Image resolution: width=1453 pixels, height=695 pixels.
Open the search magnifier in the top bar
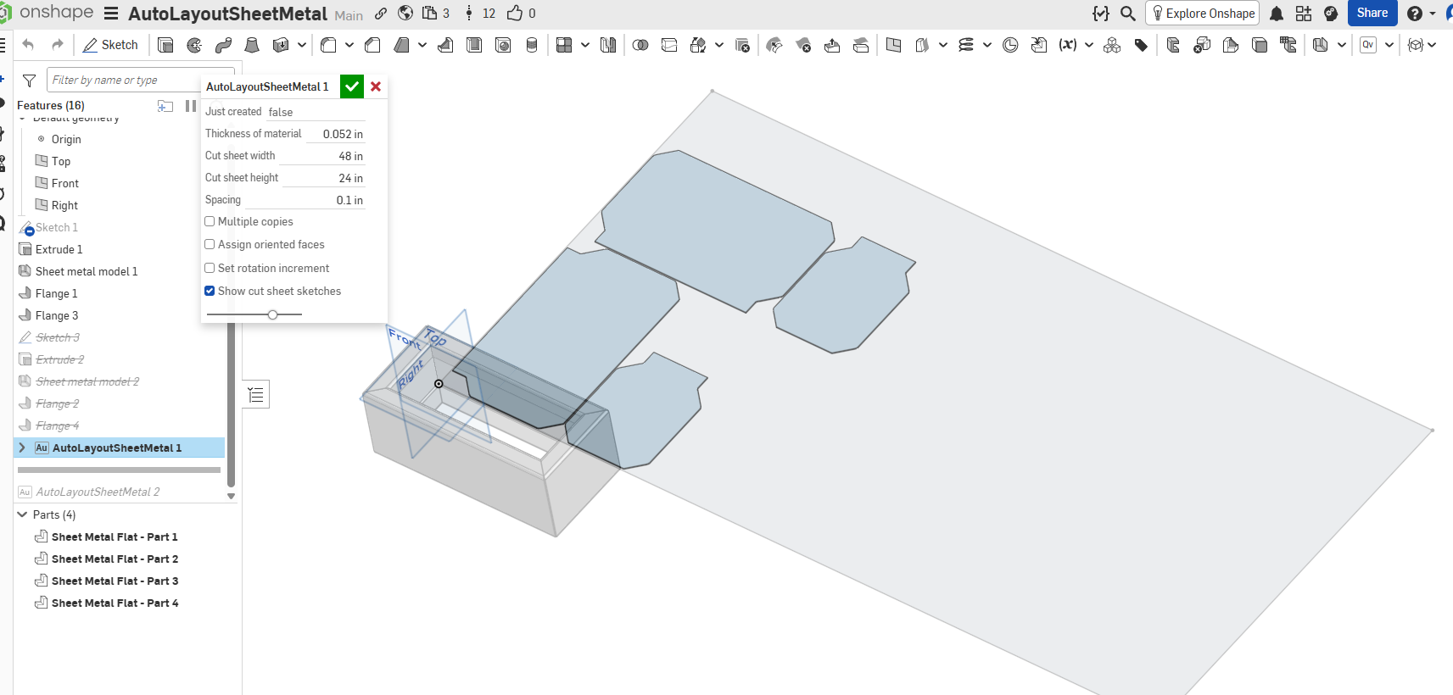[x=1128, y=14]
